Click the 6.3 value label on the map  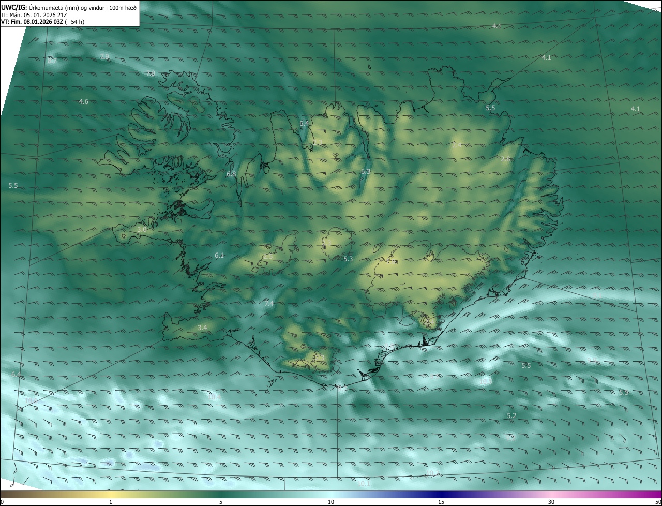tap(366, 171)
